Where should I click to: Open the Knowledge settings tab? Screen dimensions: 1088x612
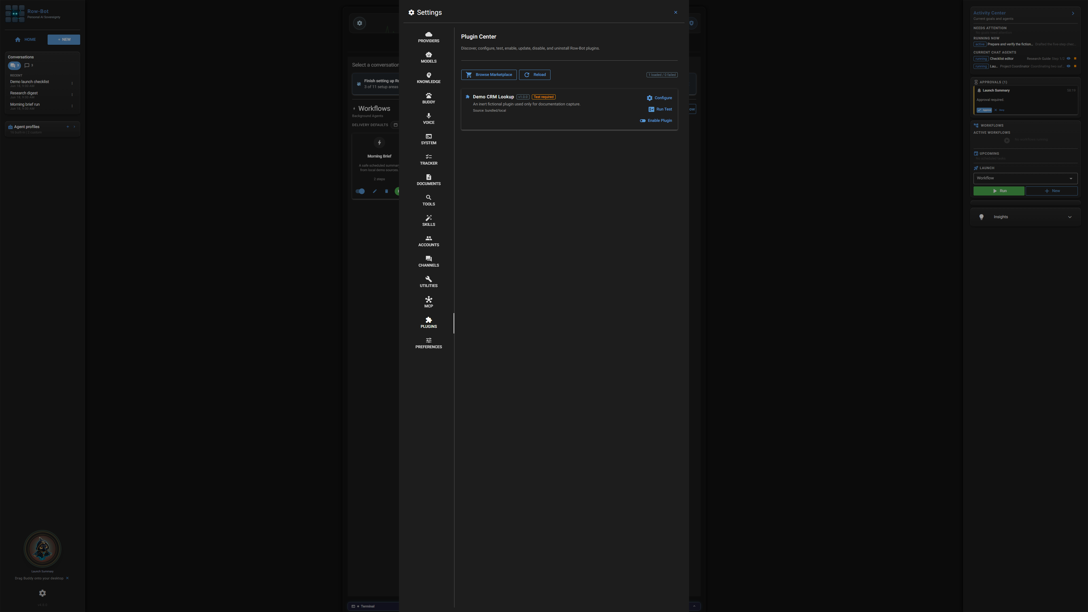428,78
